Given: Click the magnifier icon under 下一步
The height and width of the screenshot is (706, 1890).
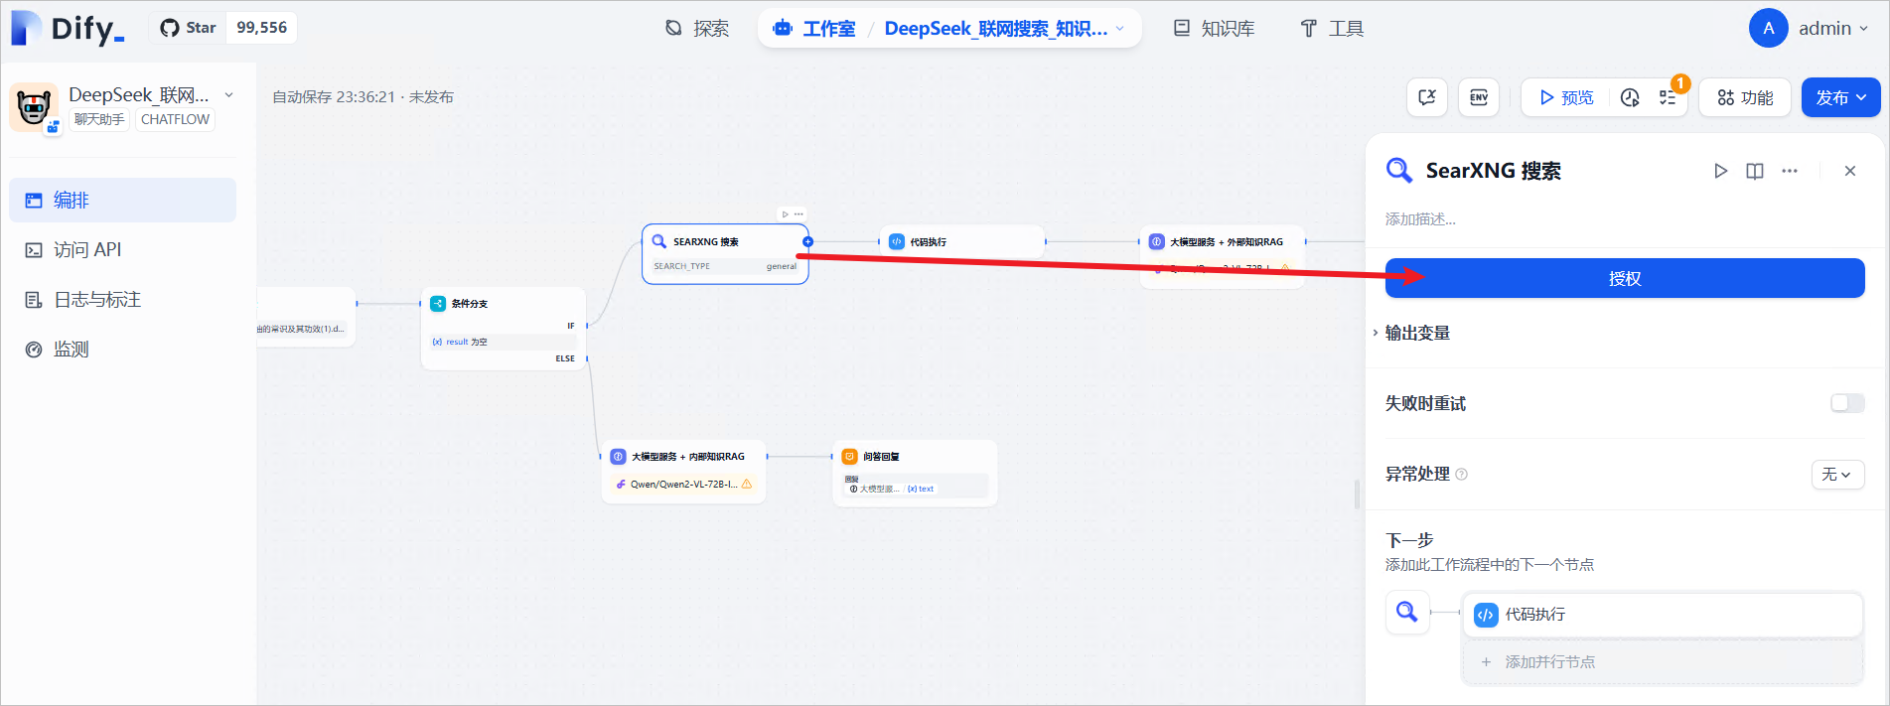Looking at the screenshot, I should [x=1407, y=612].
